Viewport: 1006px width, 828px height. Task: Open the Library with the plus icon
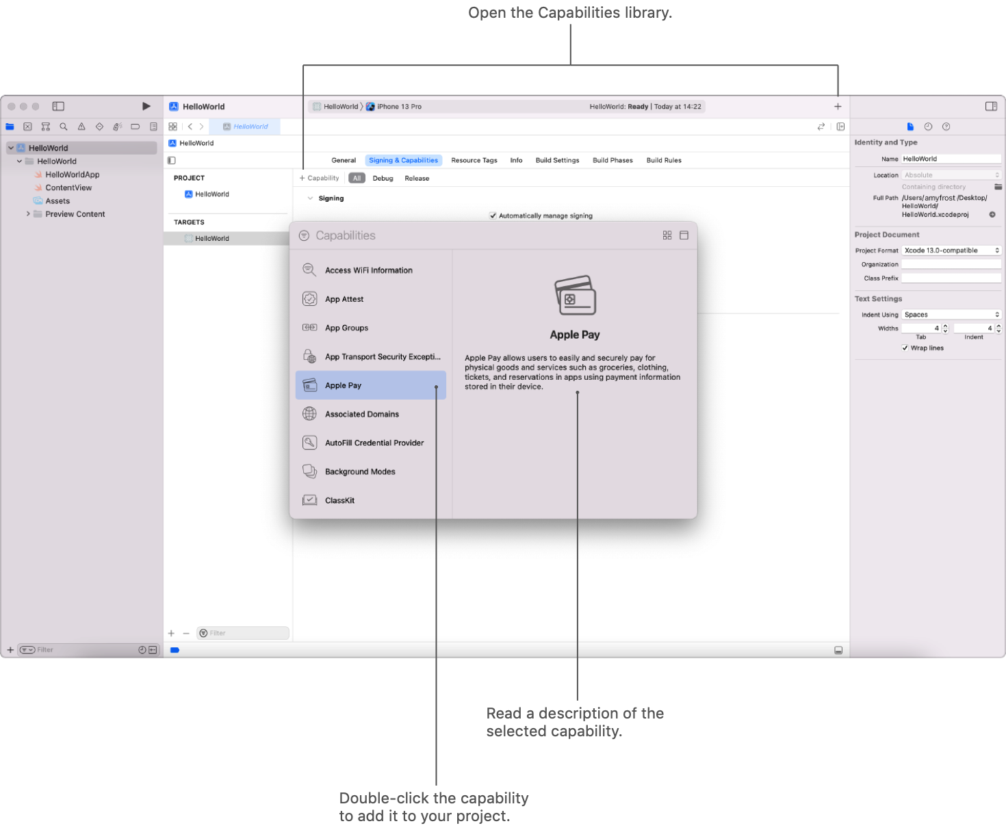click(x=838, y=106)
